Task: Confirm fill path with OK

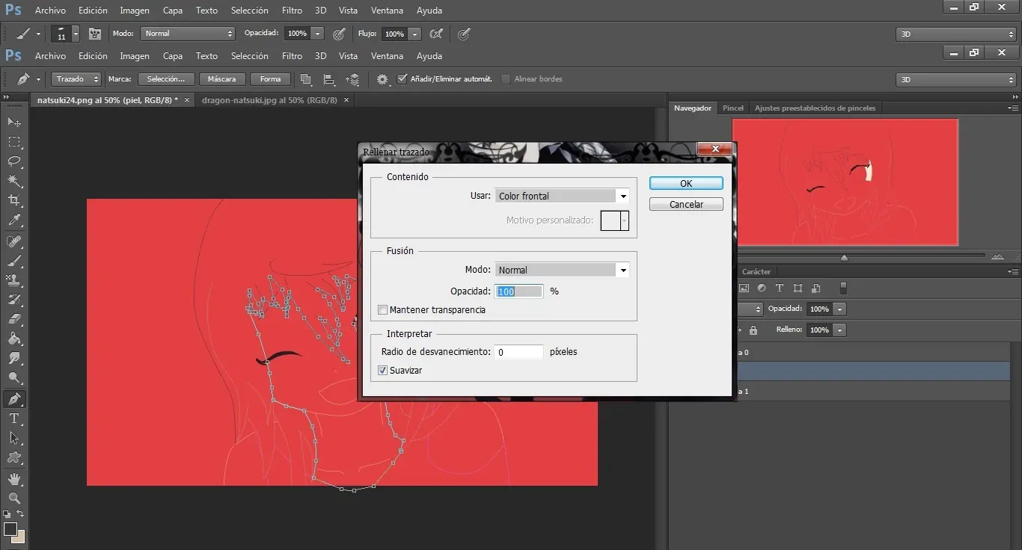Action: click(x=686, y=183)
